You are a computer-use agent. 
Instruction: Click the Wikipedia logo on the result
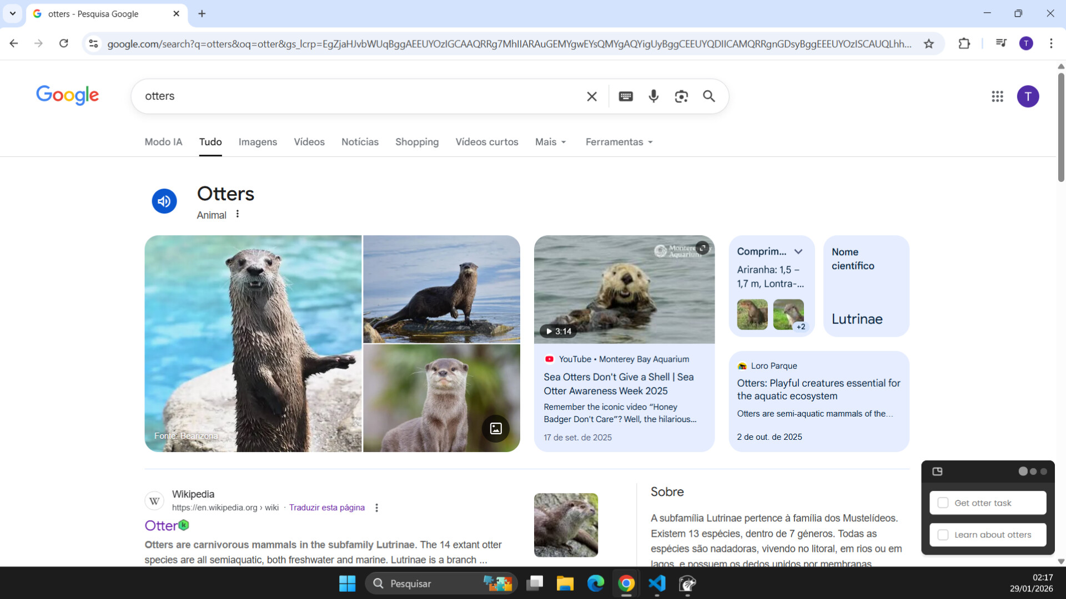[154, 500]
